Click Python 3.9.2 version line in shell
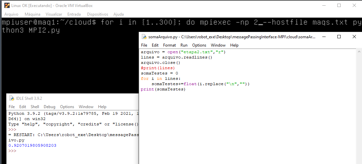The height and width of the screenshot is (164, 362). click(73, 113)
